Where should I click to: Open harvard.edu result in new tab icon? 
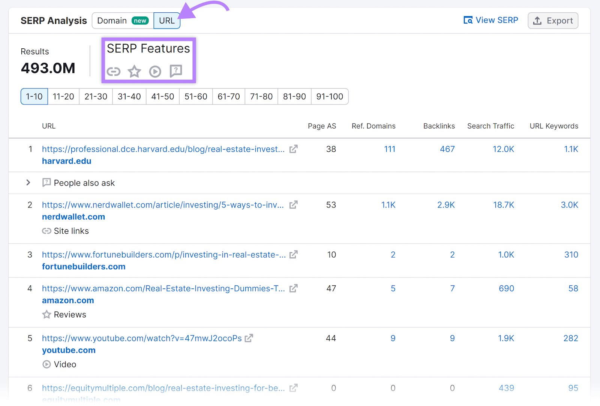tap(294, 149)
